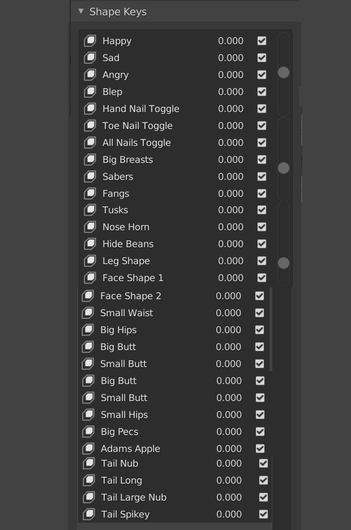351x530 pixels.
Task: Click the scroll handle beside the Angry row
Action: tap(284, 72)
